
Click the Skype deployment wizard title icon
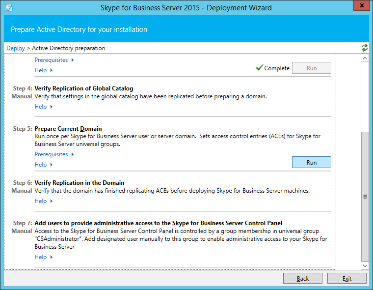coord(9,8)
